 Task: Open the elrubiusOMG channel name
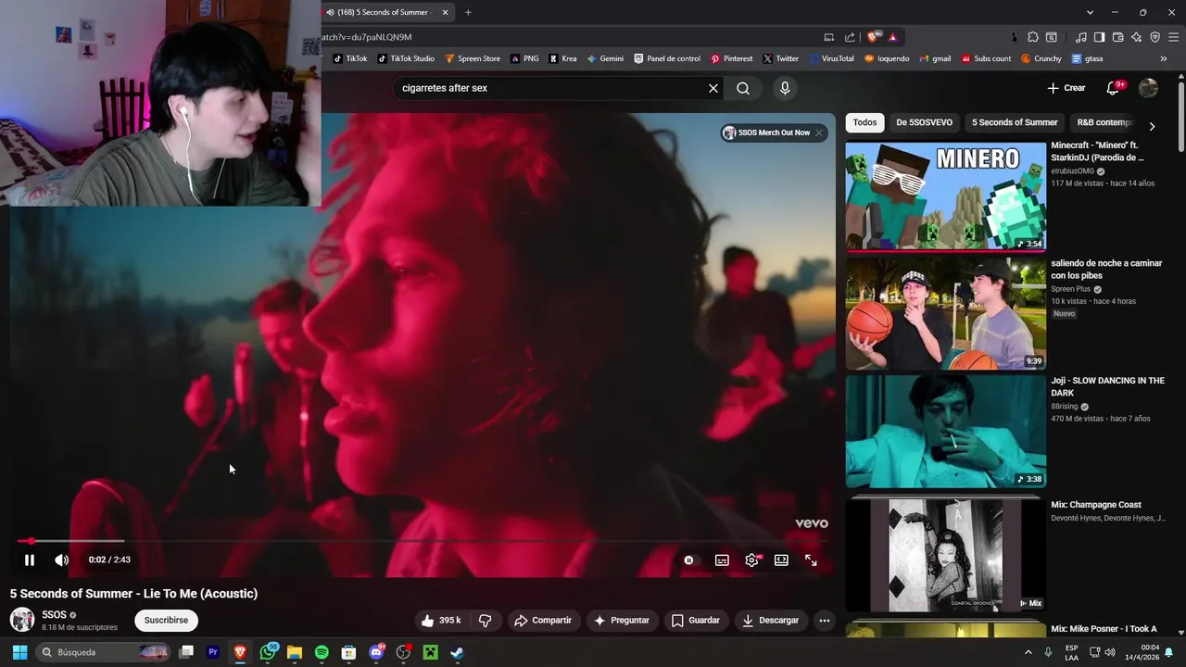pos(1072,171)
